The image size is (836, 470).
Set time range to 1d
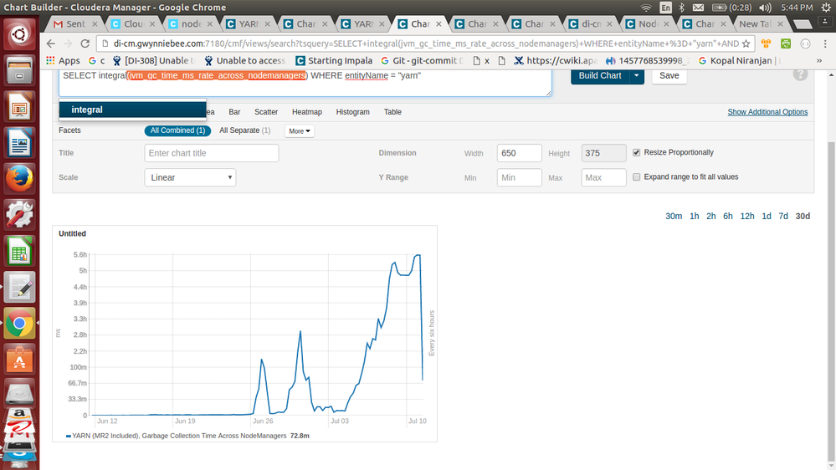click(767, 216)
